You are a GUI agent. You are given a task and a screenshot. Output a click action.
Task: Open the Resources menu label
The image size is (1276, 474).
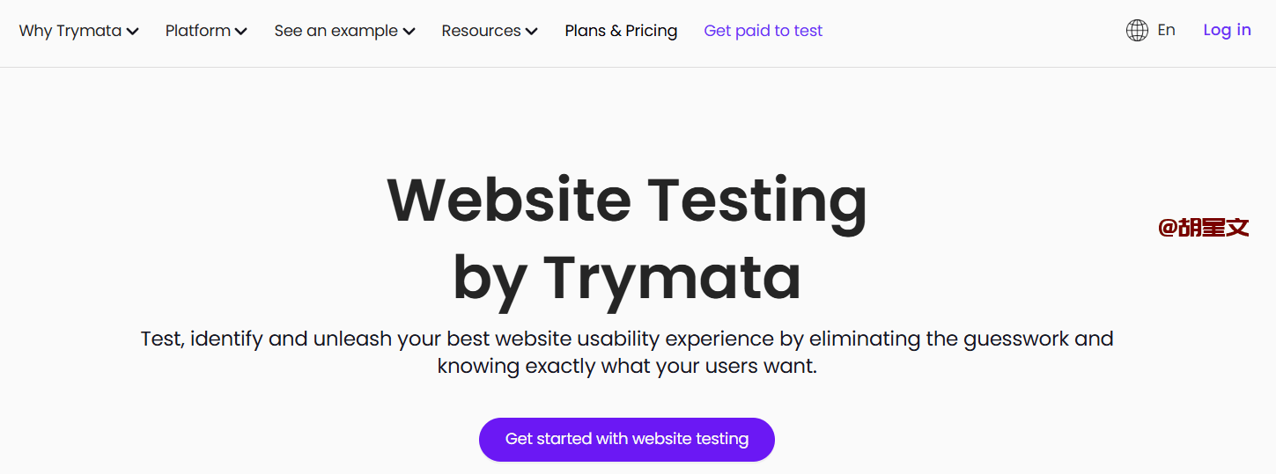pos(481,31)
